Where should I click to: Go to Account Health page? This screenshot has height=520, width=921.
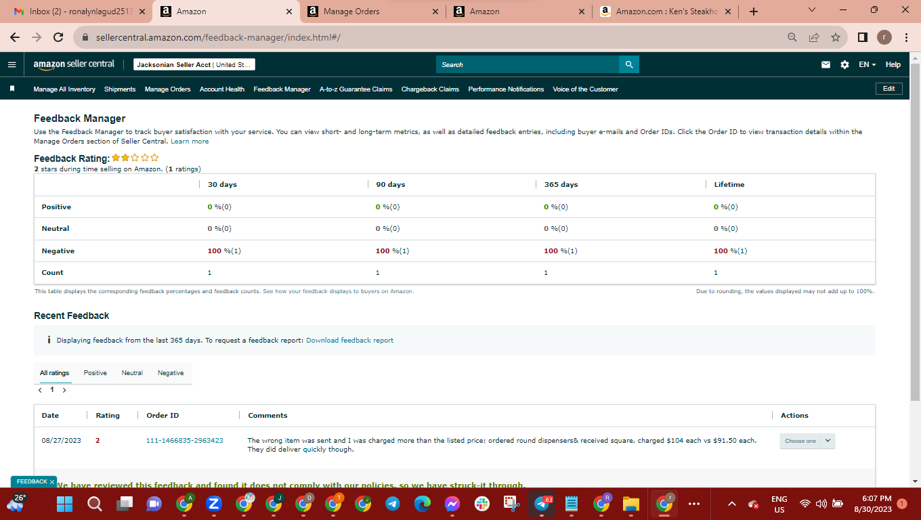222,89
